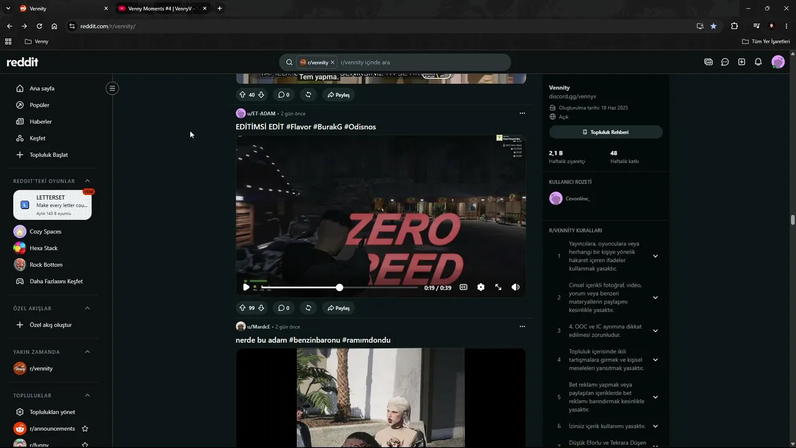The width and height of the screenshot is (796, 448).
Task: Open the Topluluk Rehberi button
Action: [x=606, y=132]
